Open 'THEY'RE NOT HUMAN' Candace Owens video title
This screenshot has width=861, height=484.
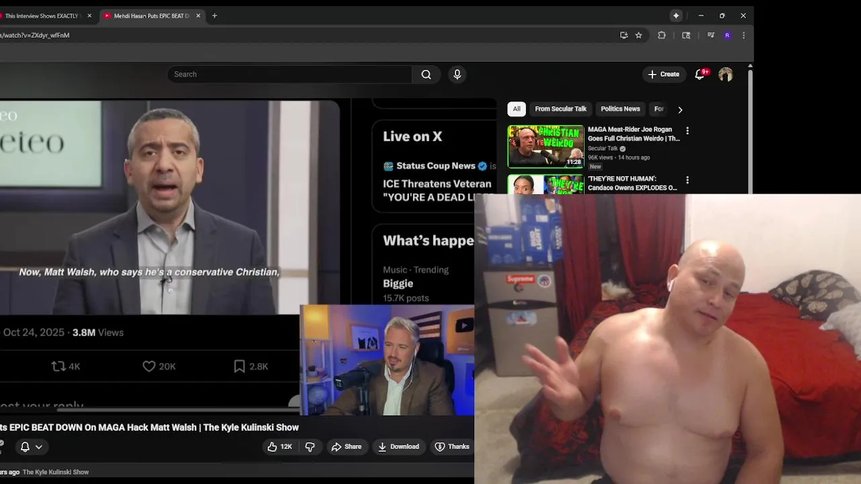coord(632,184)
